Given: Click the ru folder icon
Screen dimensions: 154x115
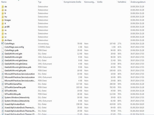Looking at the screenshot, I should pos(3,34).
